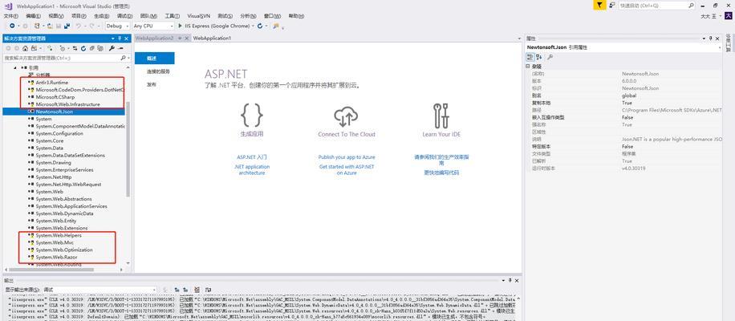Viewport: 735px width, 321px height.
Task: Click the property pages wrench in Properties
Action: tap(550, 57)
